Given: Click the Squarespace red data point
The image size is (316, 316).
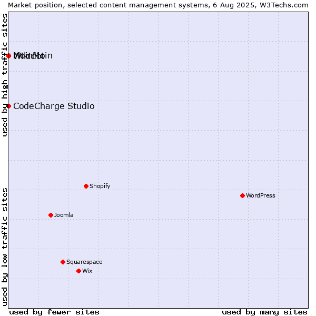Looking at the screenshot, I should pyautogui.click(x=63, y=262).
